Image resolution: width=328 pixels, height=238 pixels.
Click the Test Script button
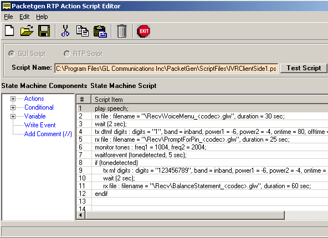(x=304, y=68)
